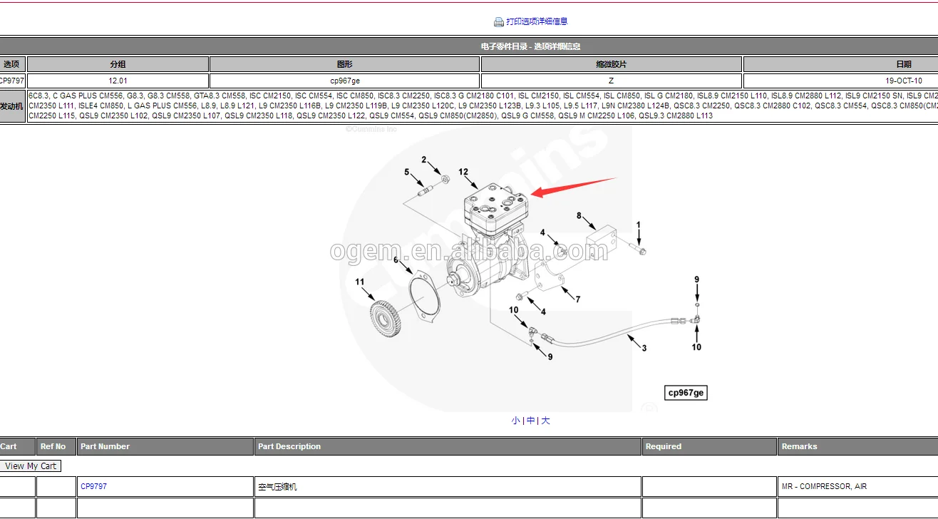
Task: Select medium image size 中
Action: [530, 421]
